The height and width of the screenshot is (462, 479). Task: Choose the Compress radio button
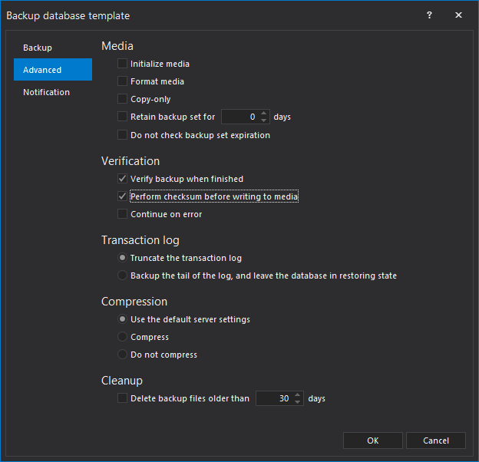coord(123,337)
